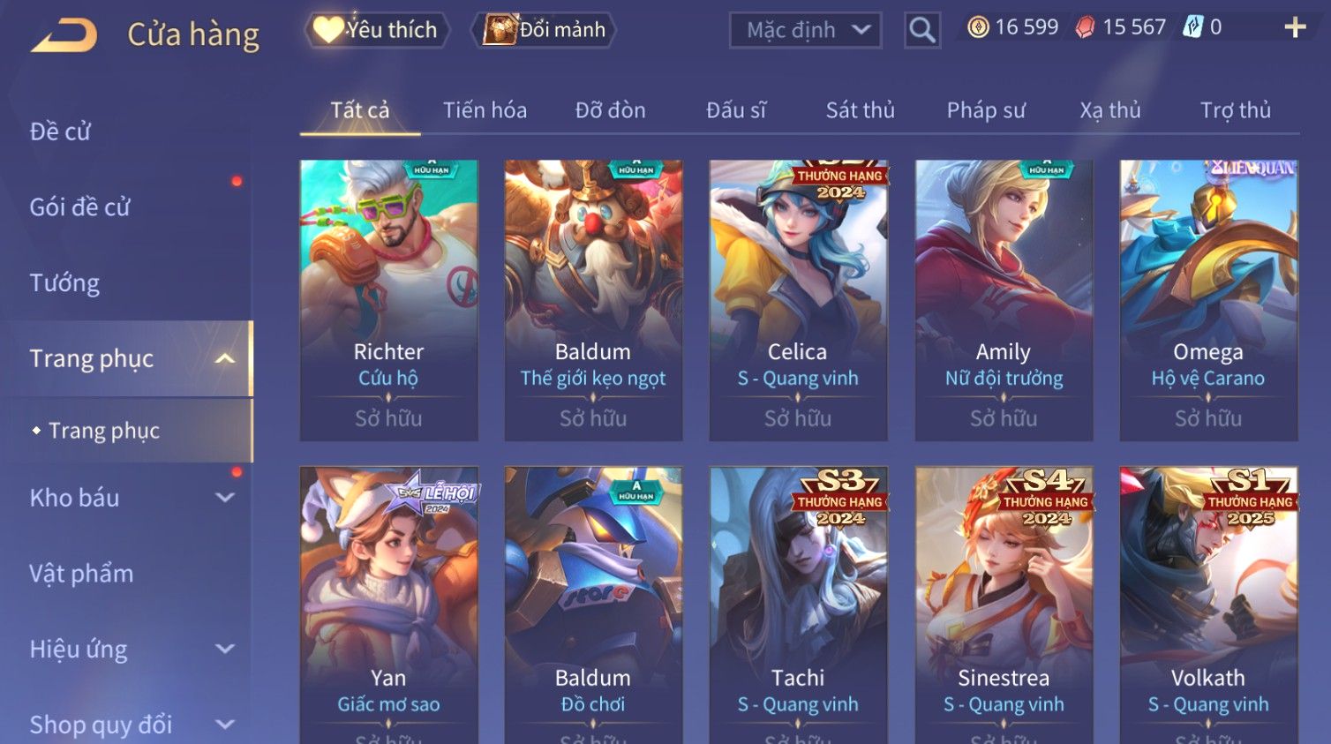Select the Celica S - Quang vinh skin

coord(798,300)
